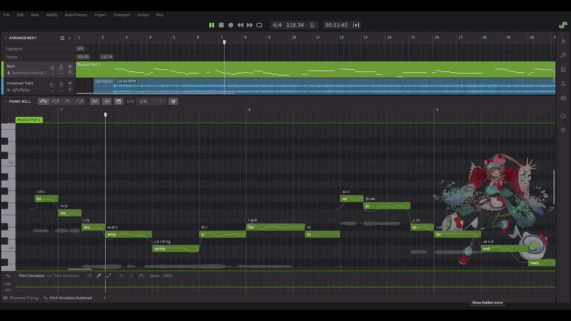Viewport: 571px width, 321px height.
Task: Toggle waveform display in Piano Roll
Action: (107, 101)
